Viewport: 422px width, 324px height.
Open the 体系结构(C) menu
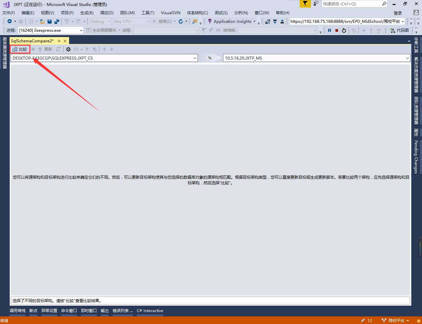click(198, 13)
